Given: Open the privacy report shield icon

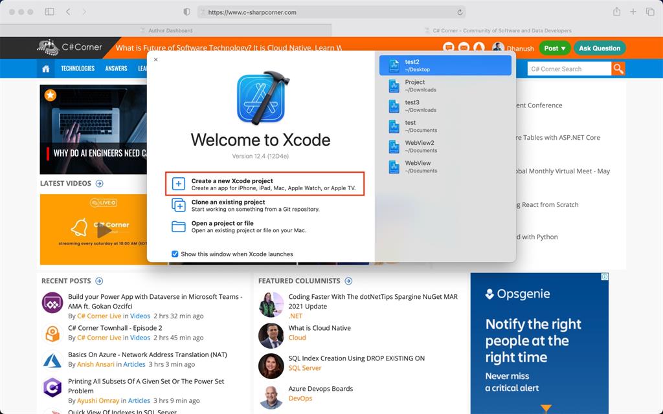Looking at the screenshot, I should pos(186,12).
